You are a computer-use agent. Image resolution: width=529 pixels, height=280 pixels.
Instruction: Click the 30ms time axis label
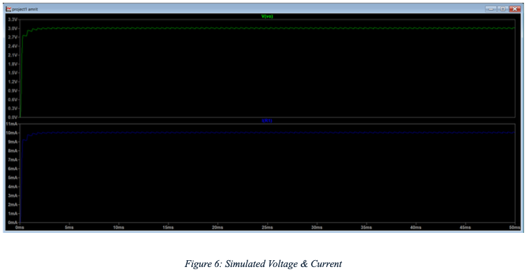tap(316, 227)
